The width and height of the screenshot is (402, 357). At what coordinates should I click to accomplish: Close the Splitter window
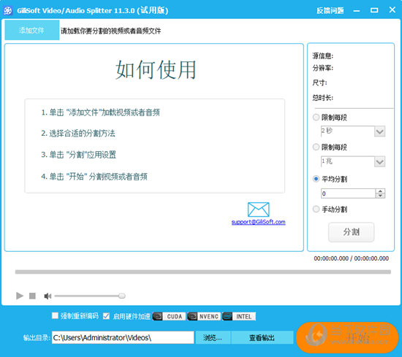(392, 9)
